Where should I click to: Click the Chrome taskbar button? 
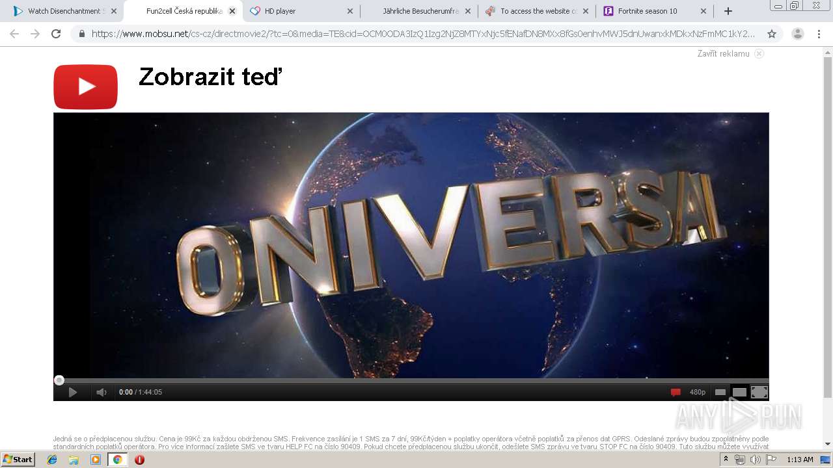point(117,460)
